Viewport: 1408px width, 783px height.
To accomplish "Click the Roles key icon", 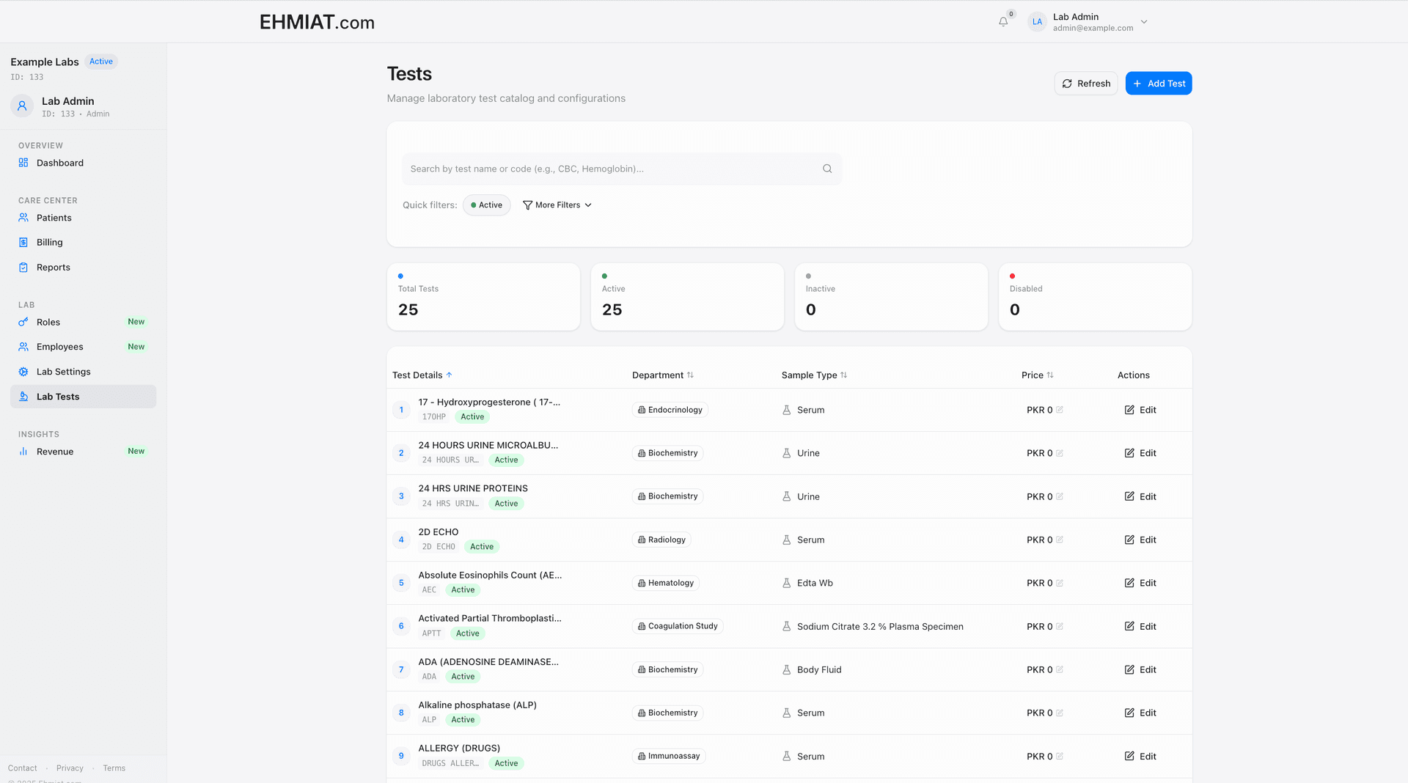I will click(23, 322).
